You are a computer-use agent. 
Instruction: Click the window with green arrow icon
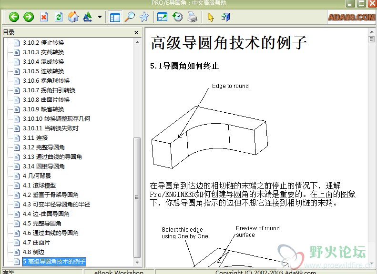pyautogui.click(x=163, y=17)
